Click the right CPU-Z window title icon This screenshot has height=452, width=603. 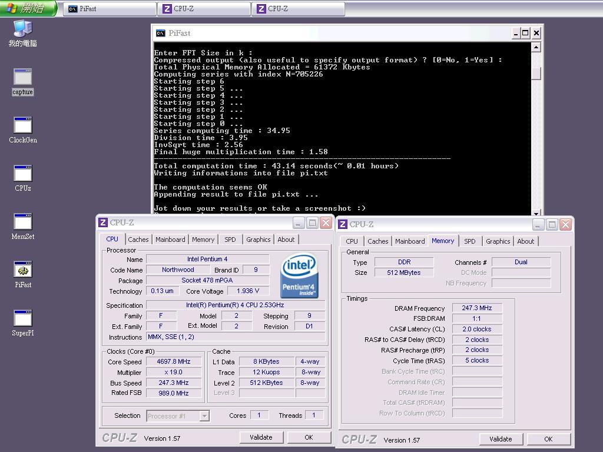pos(343,224)
